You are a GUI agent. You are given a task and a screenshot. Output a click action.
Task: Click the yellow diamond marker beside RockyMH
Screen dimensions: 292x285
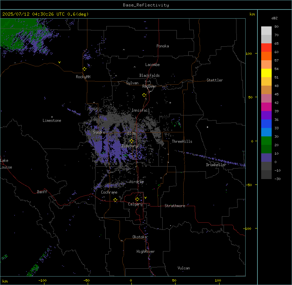85,69
